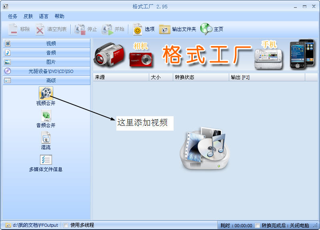Click the d:\我的文档\FFOutput path
This screenshot has height=230, width=320.
click(36, 225)
